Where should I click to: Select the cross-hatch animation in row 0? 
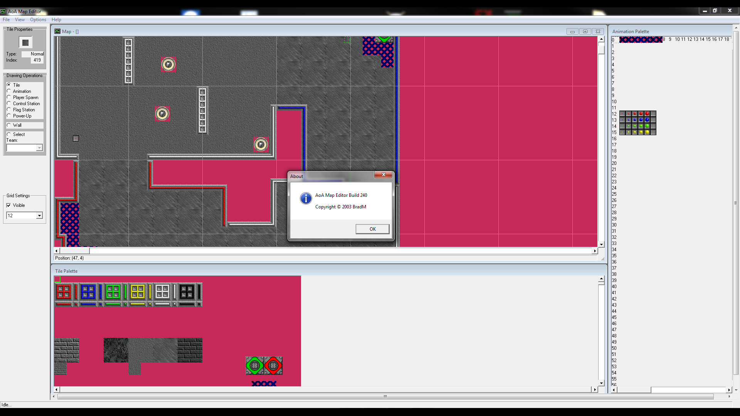pyautogui.click(x=641, y=40)
